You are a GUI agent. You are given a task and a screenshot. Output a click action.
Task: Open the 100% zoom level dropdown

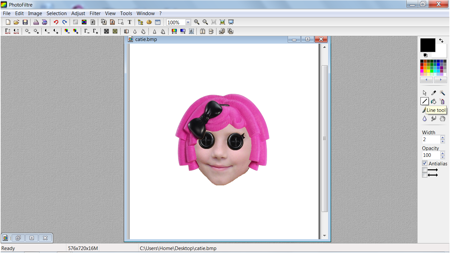click(x=188, y=22)
